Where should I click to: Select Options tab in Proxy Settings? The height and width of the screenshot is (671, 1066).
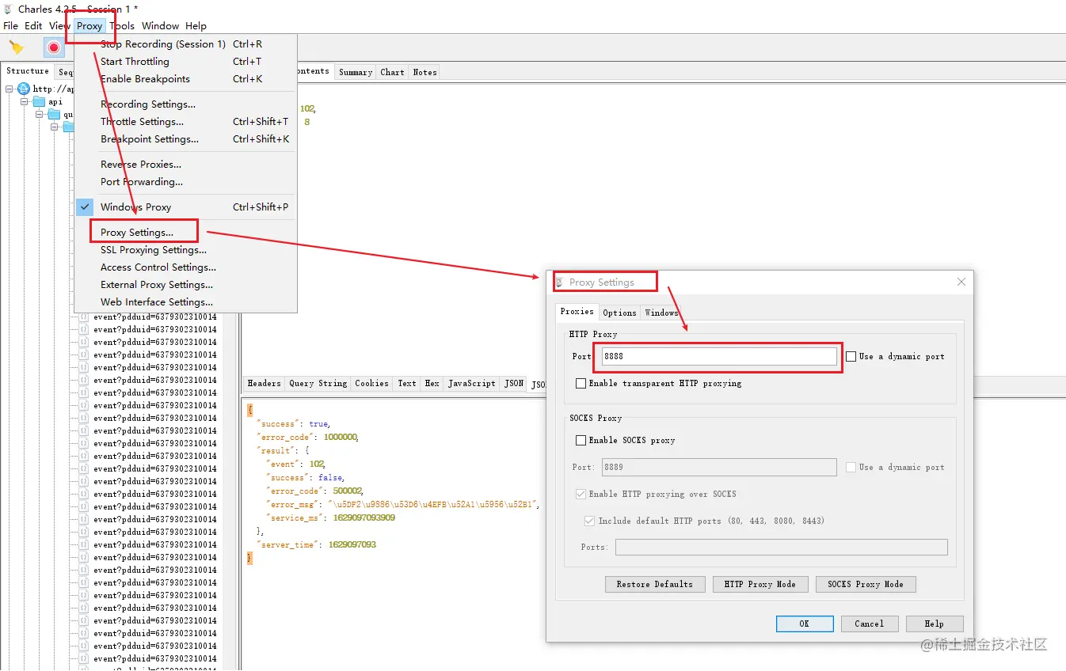pyautogui.click(x=619, y=313)
